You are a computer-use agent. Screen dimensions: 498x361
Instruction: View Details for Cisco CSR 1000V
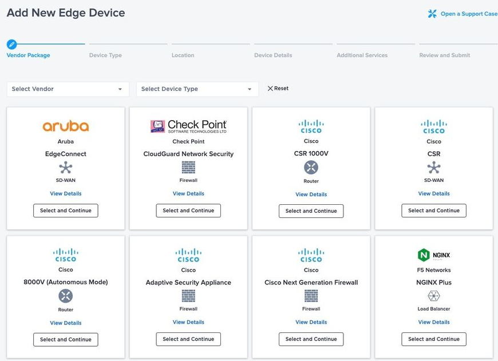click(x=311, y=195)
